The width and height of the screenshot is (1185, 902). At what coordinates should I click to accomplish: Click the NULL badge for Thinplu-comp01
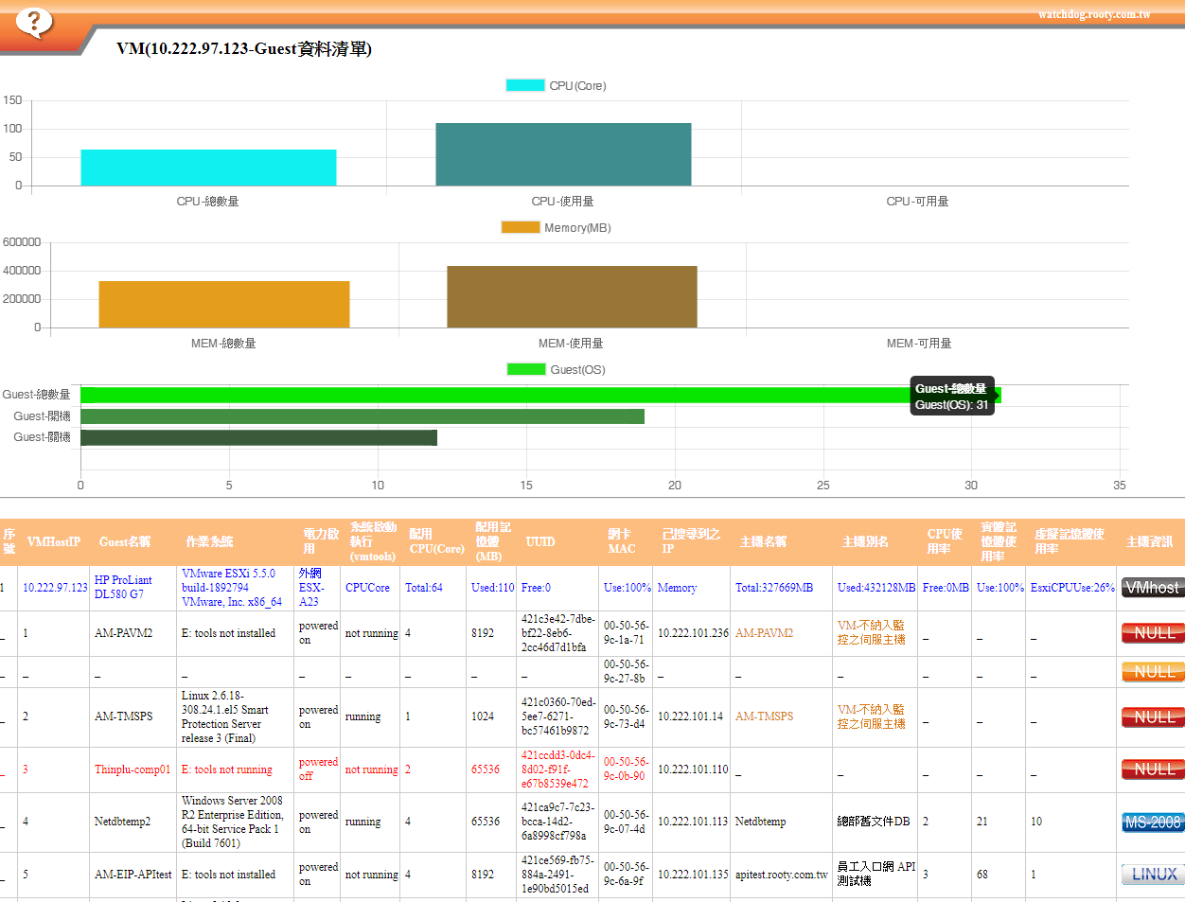click(x=1152, y=769)
